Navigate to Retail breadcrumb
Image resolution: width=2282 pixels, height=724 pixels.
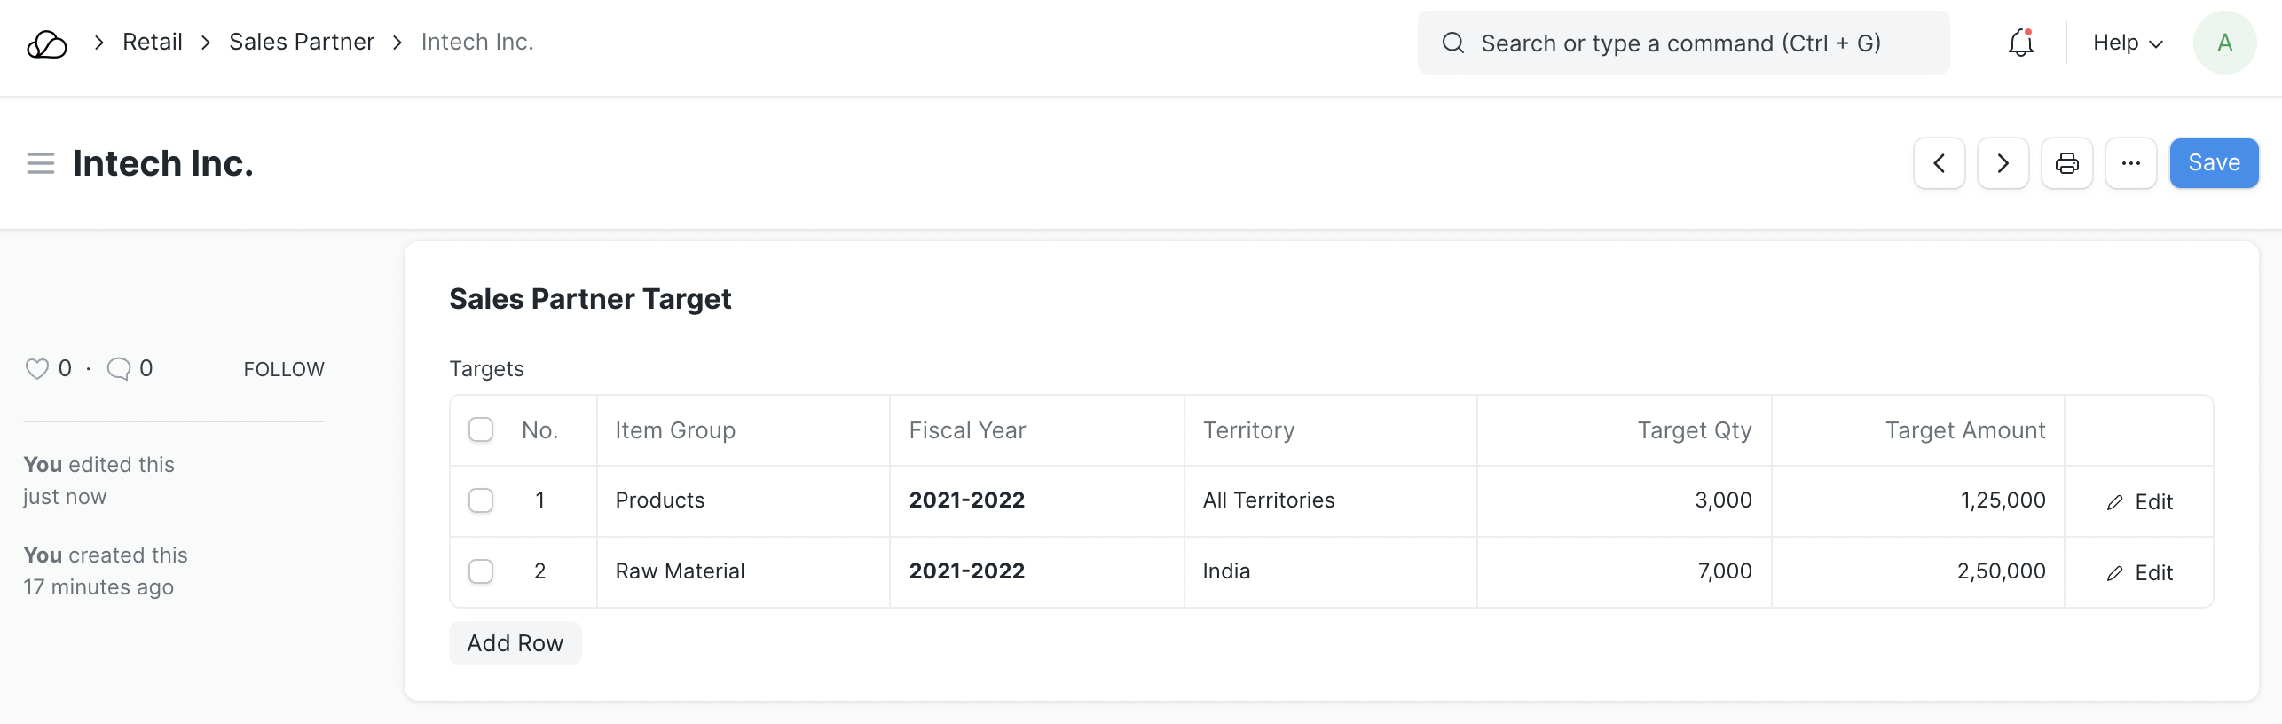(x=153, y=42)
